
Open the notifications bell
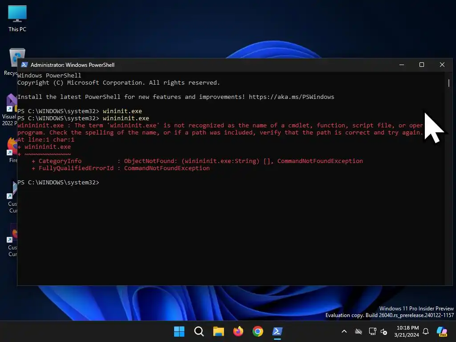coord(426,331)
